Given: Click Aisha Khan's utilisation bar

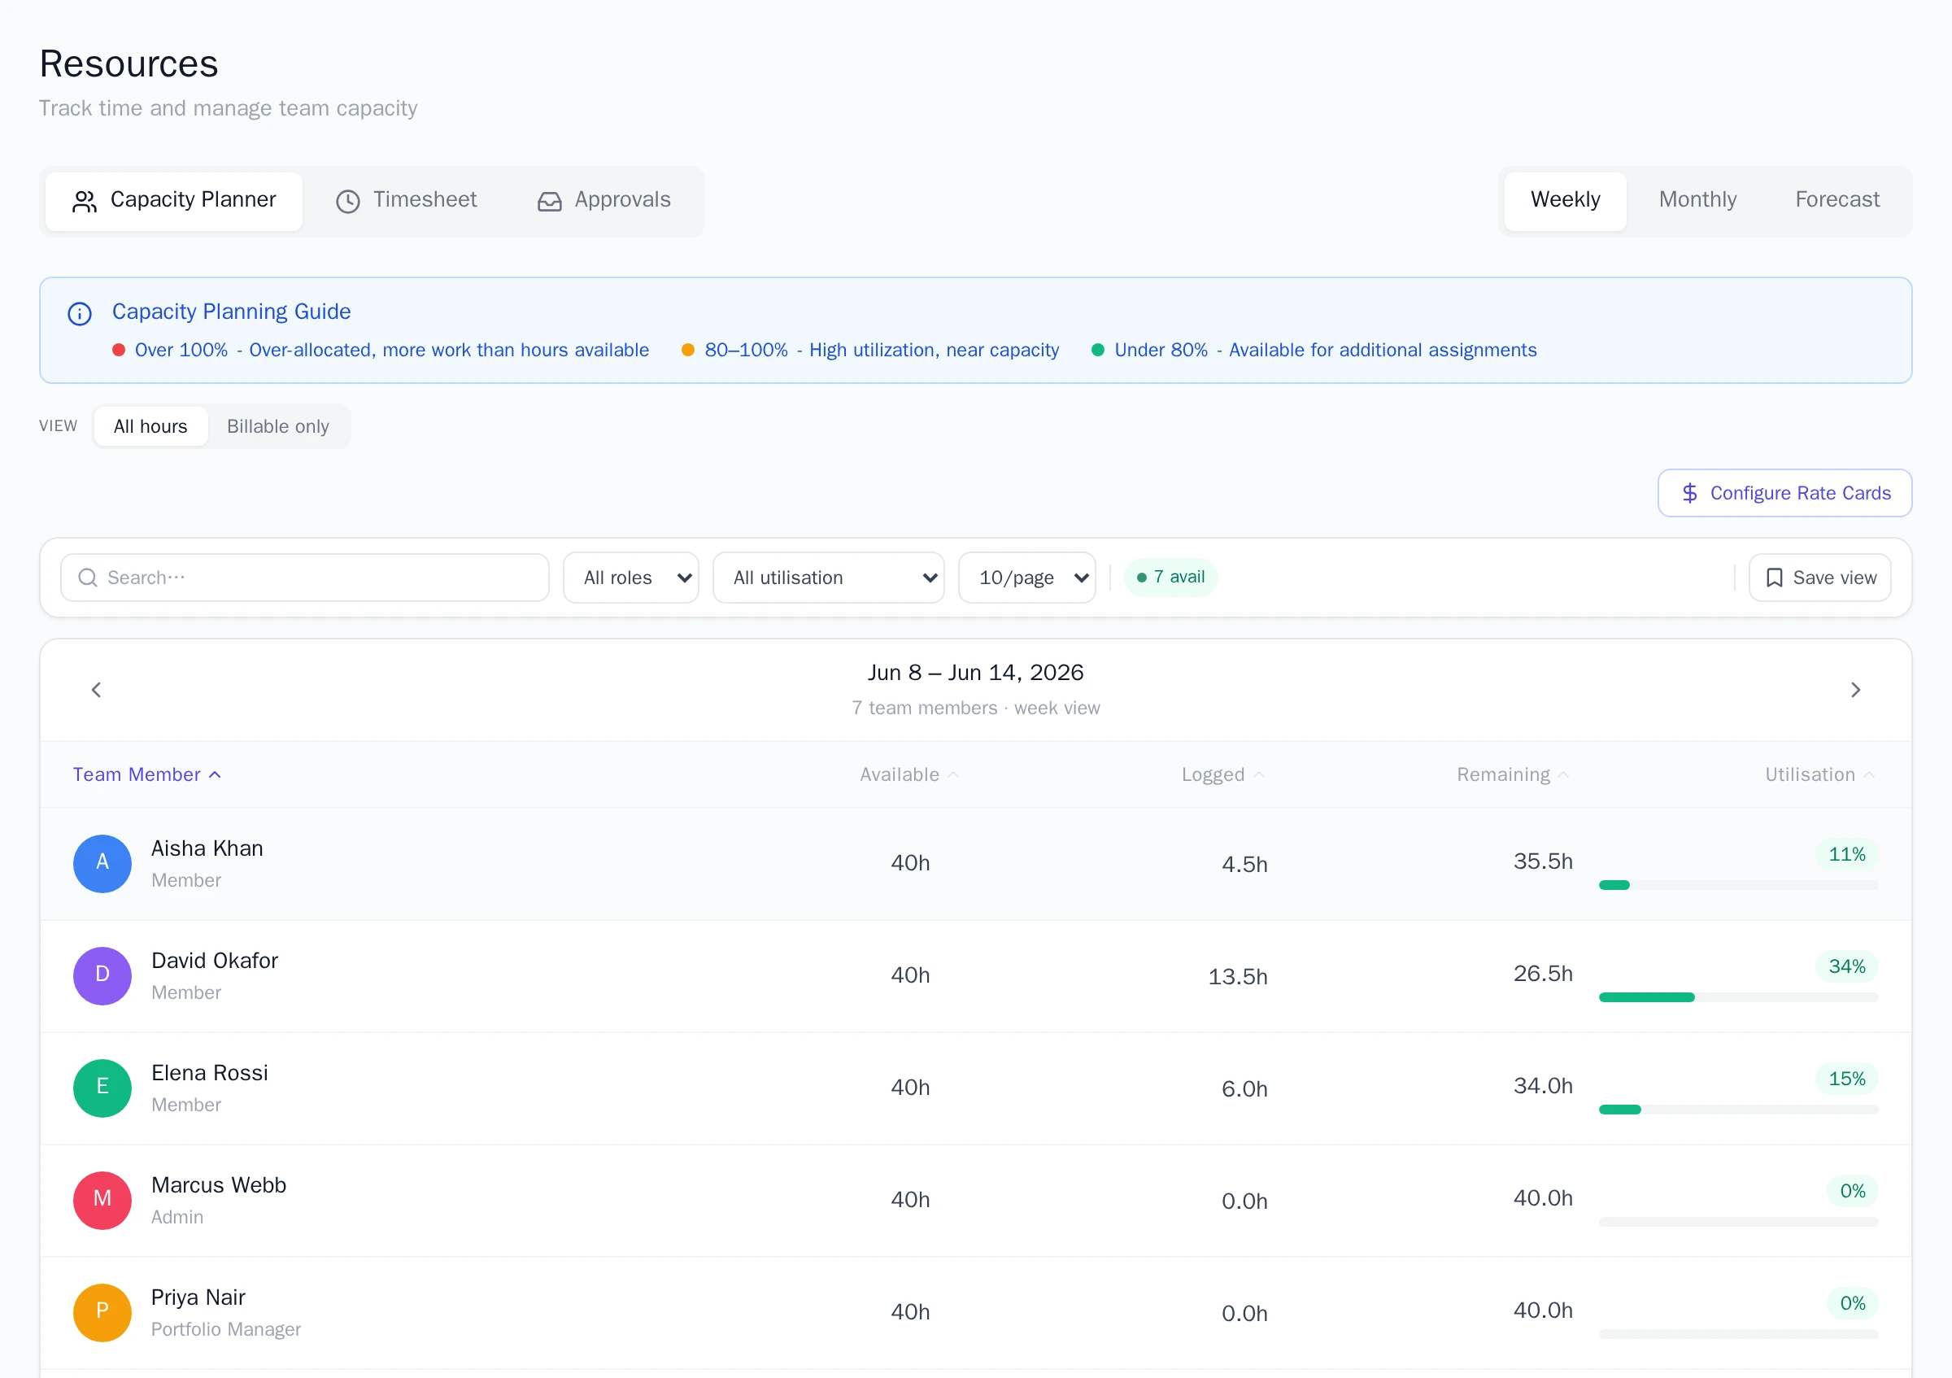Looking at the screenshot, I should [x=1738, y=885].
